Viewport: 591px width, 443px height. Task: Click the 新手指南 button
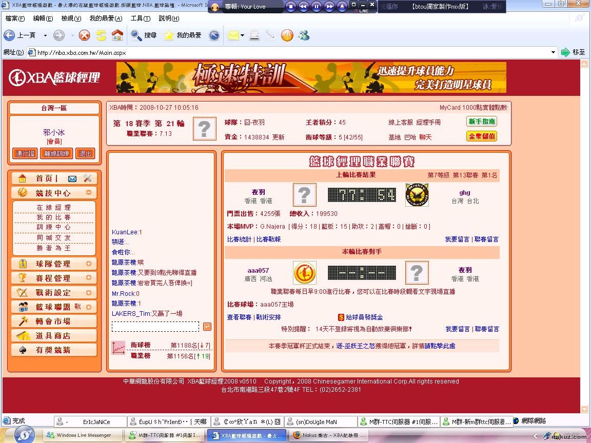pos(481,122)
